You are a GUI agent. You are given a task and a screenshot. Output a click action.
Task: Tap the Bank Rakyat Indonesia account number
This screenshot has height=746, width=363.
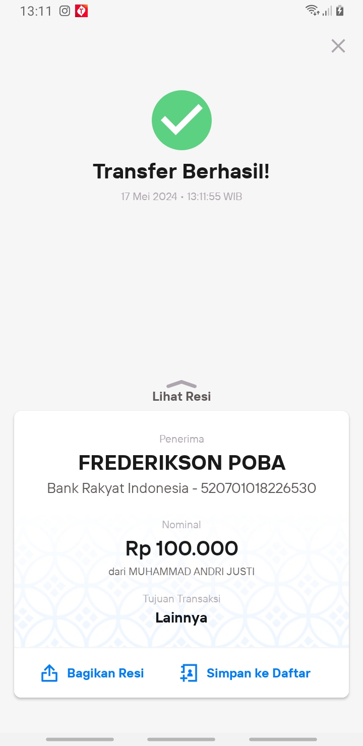(259, 488)
